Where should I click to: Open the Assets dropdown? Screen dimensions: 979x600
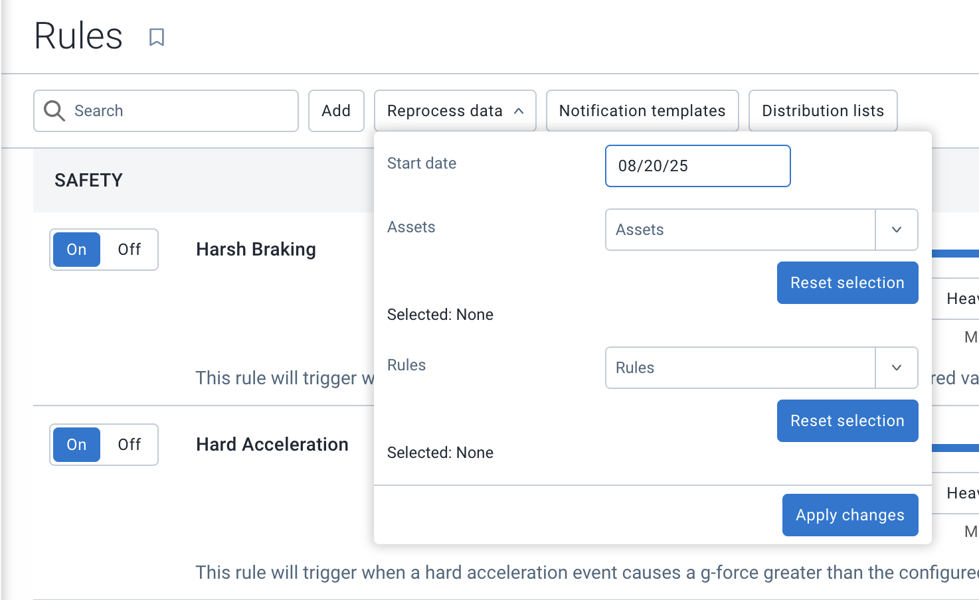[897, 230]
